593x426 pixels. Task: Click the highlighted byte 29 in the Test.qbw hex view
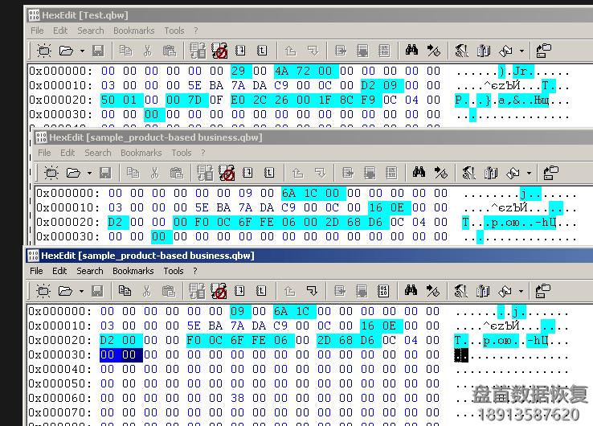click(238, 71)
